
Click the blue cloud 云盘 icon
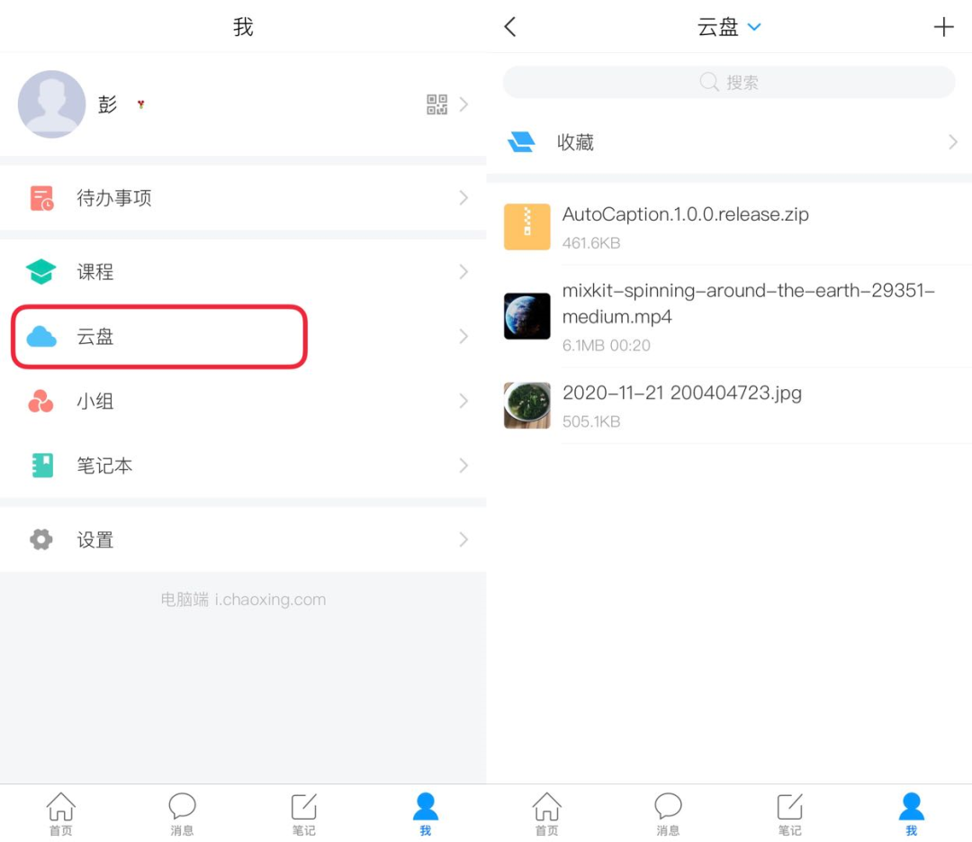click(41, 336)
